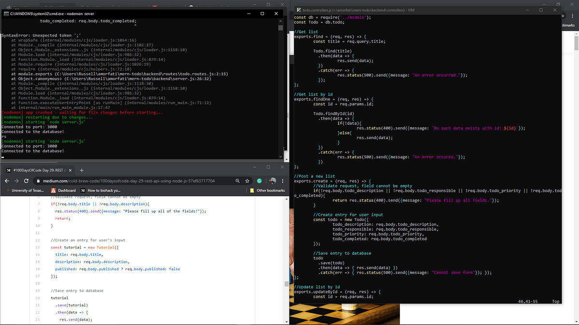Click the cmd window scrollbar up arrow
The height and width of the screenshot is (325, 579).
point(280,20)
